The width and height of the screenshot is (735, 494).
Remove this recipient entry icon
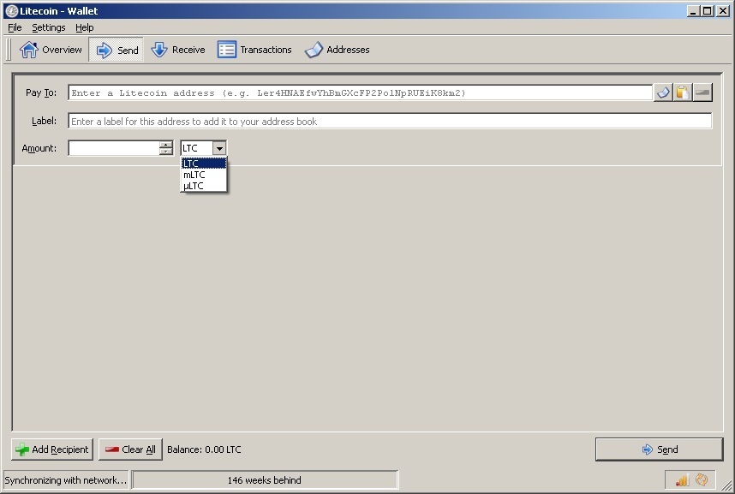click(x=702, y=92)
